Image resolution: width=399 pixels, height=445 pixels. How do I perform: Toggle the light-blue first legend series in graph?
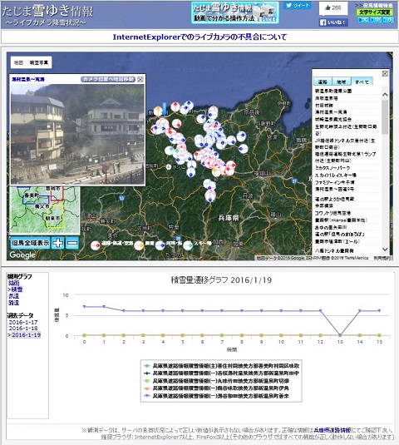pyautogui.click(x=222, y=366)
